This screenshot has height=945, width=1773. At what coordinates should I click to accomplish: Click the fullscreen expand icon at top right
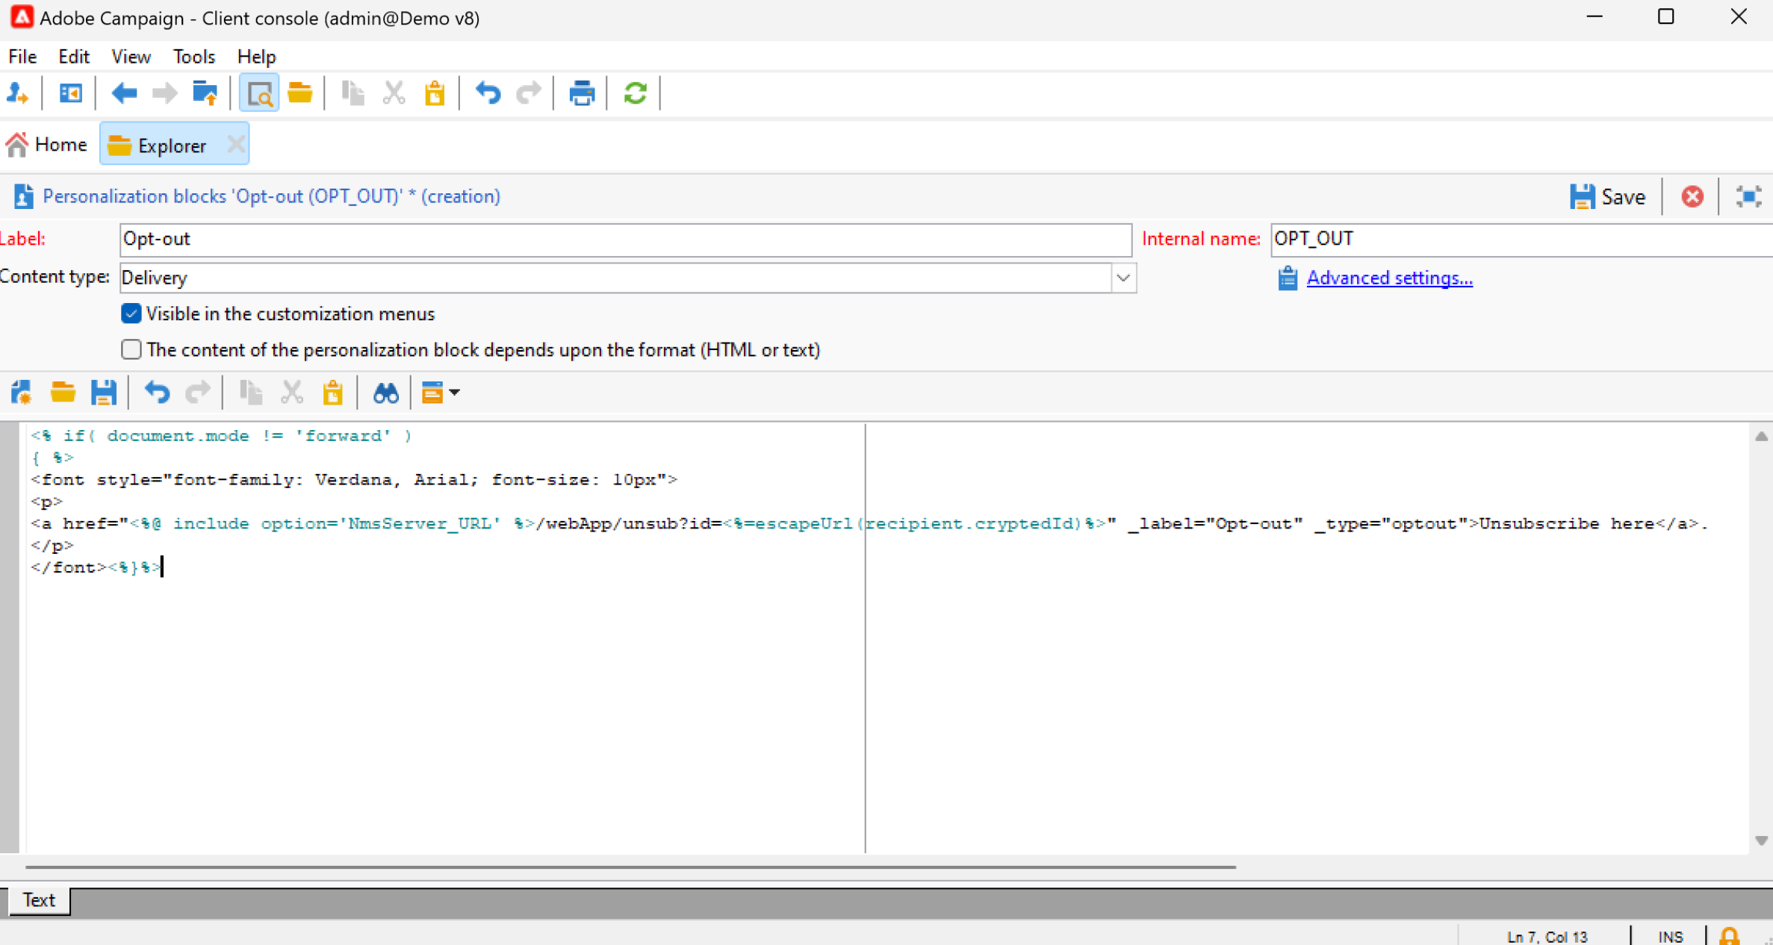click(x=1748, y=196)
